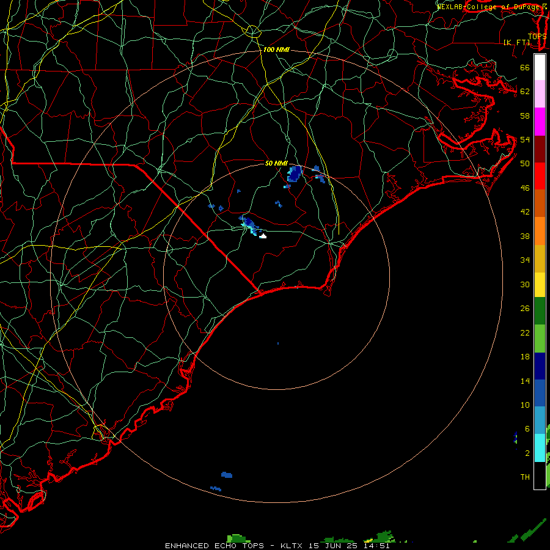The image size is (550, 550).
Task: Pick the navy blue legend color band
Action: (540, 366)
